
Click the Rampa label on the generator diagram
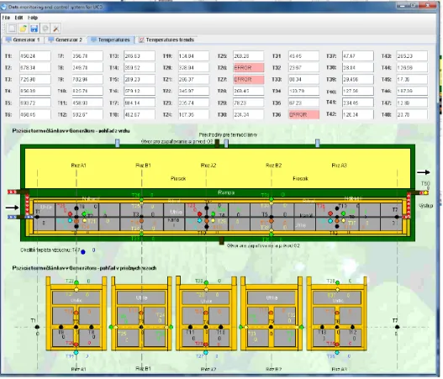tap(226, 192)
